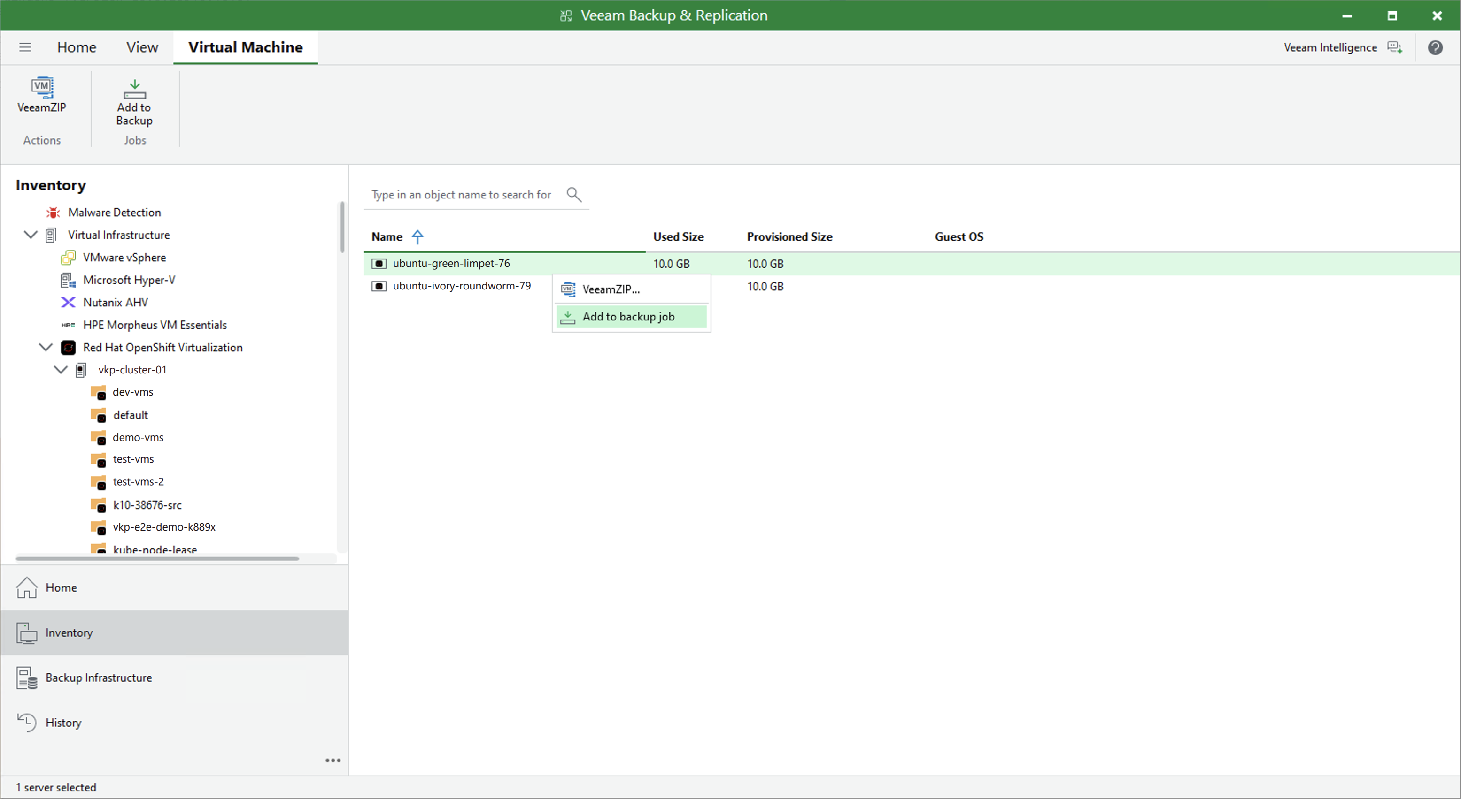Click the VeeamZIP ribbon icon

[x=42, y=87]
